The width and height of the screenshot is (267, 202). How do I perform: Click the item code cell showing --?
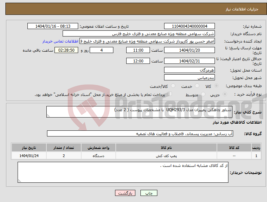(x=234, y=156)
